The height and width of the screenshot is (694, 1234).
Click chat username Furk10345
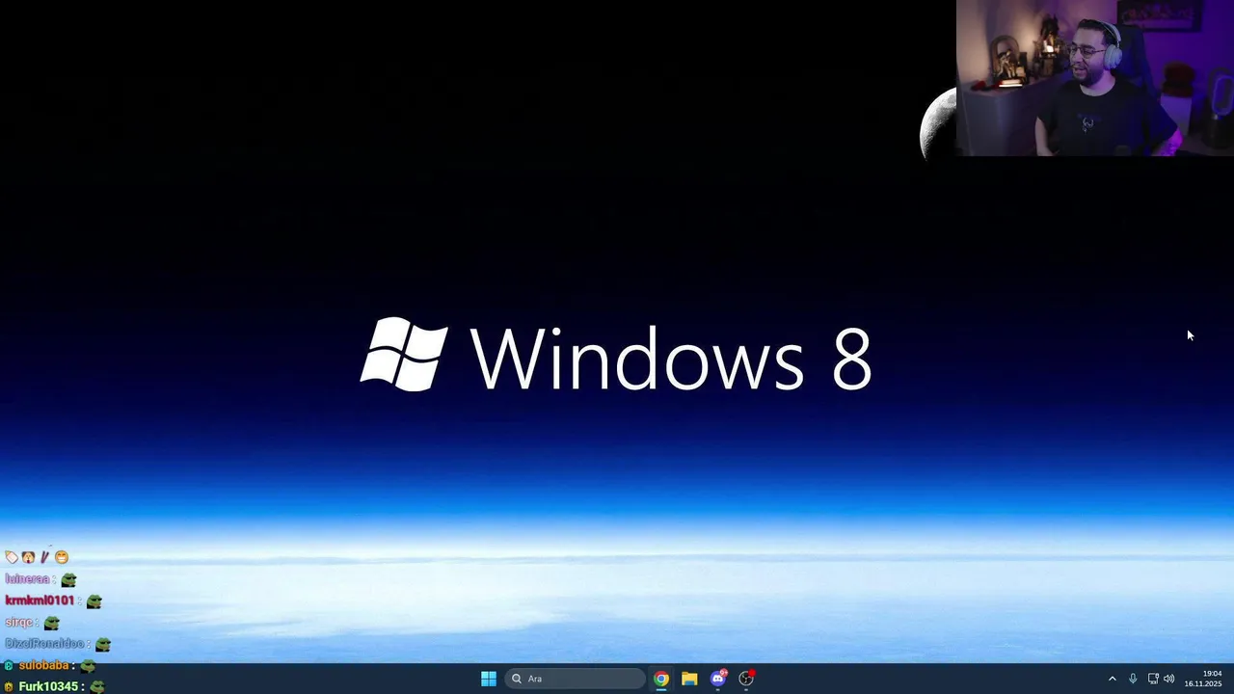click(x=48, y=686)
